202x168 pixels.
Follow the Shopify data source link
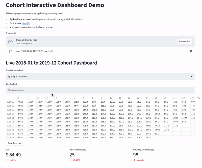[x=26, y=23]
